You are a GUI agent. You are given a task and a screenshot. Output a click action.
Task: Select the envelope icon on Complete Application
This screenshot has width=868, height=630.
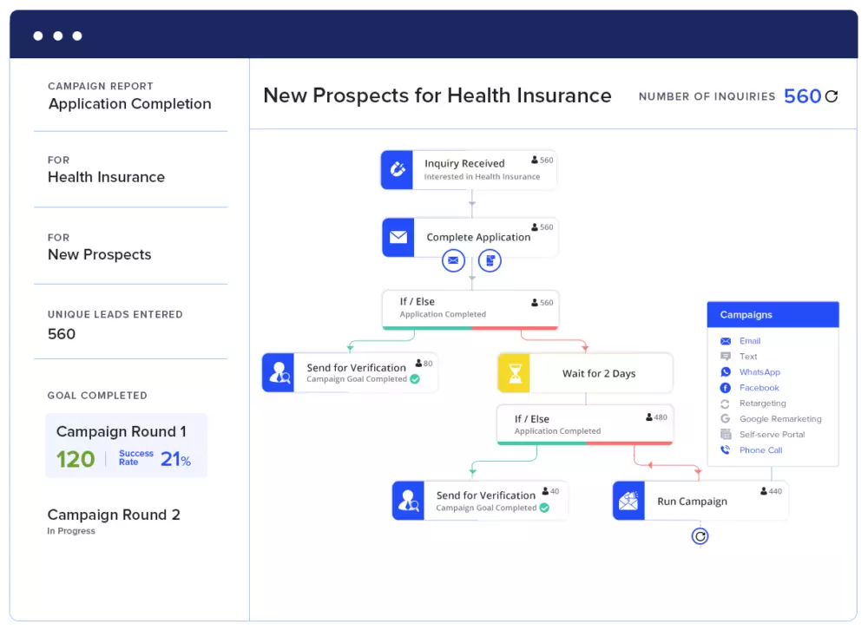click(398, 237)
